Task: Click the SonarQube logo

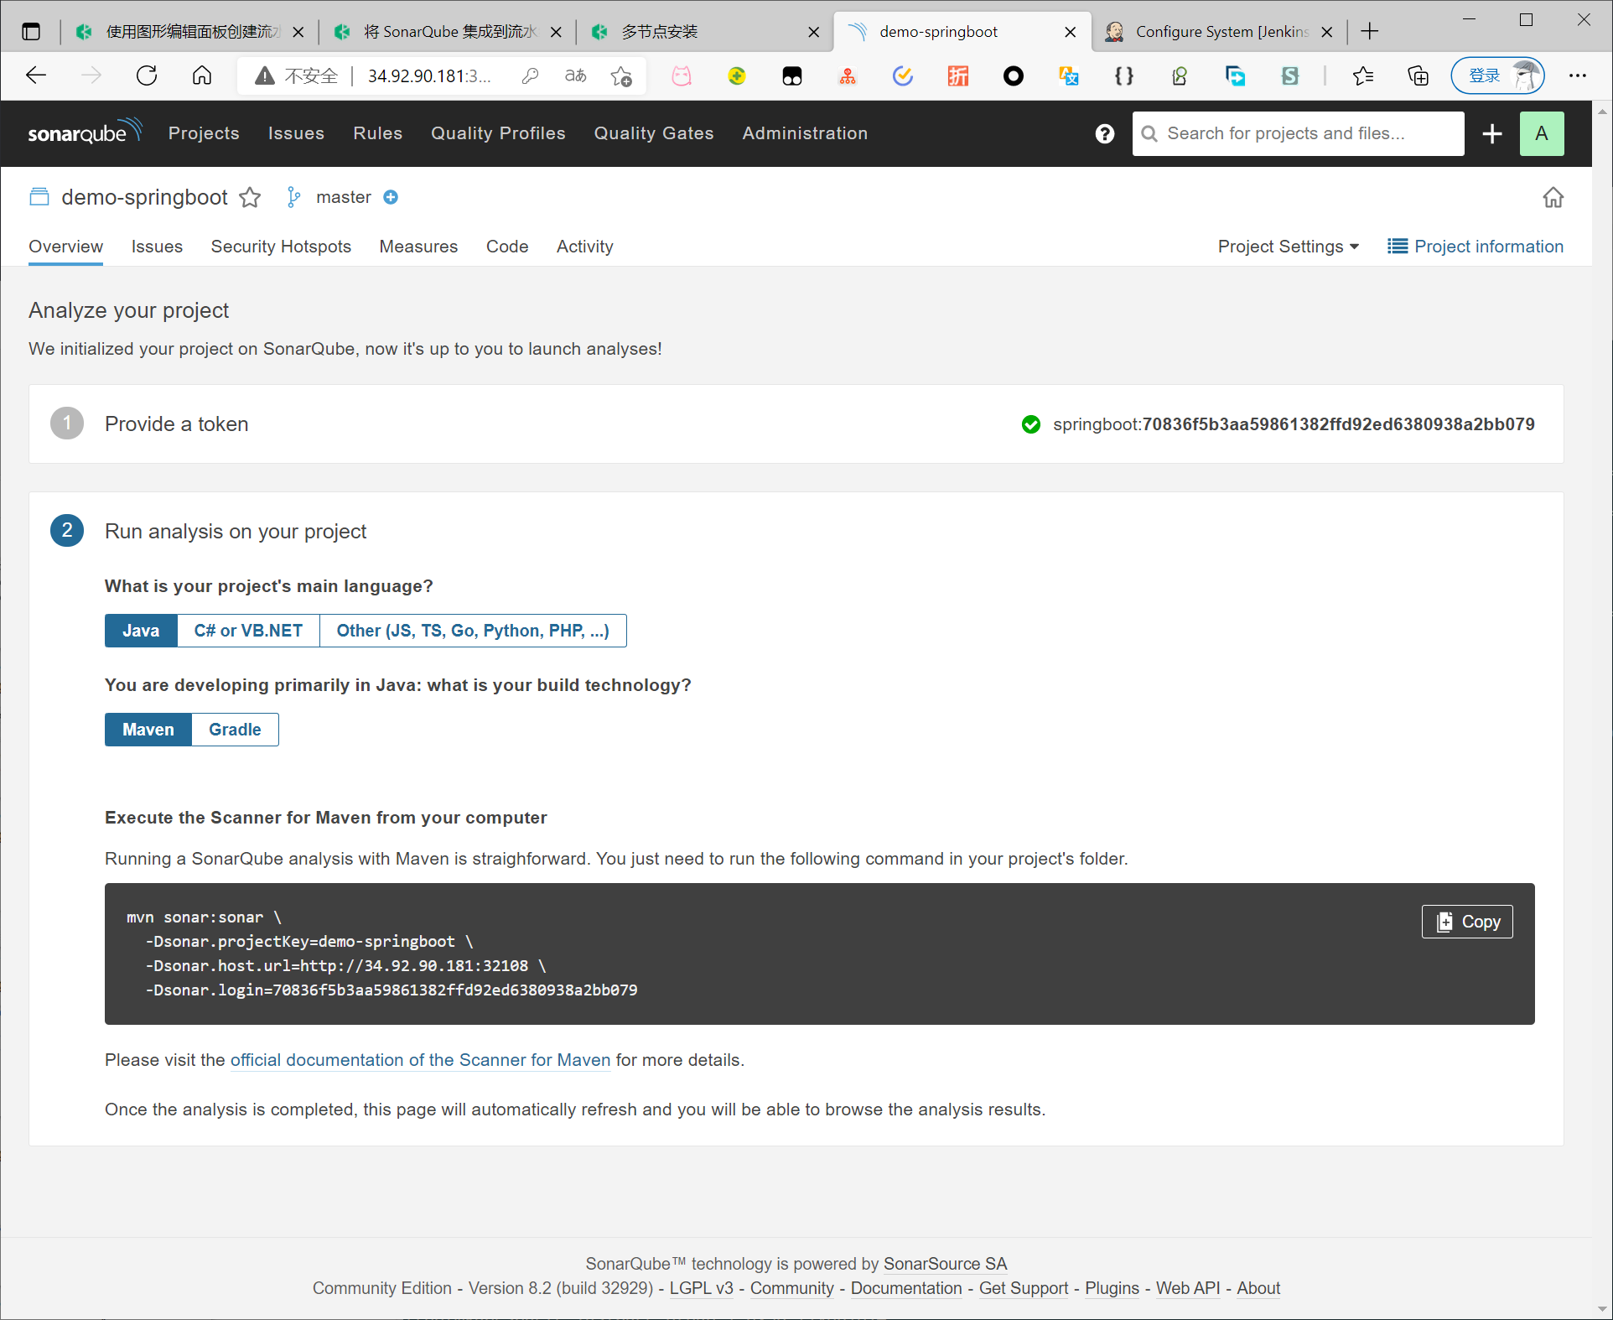Action: [84, 133]
